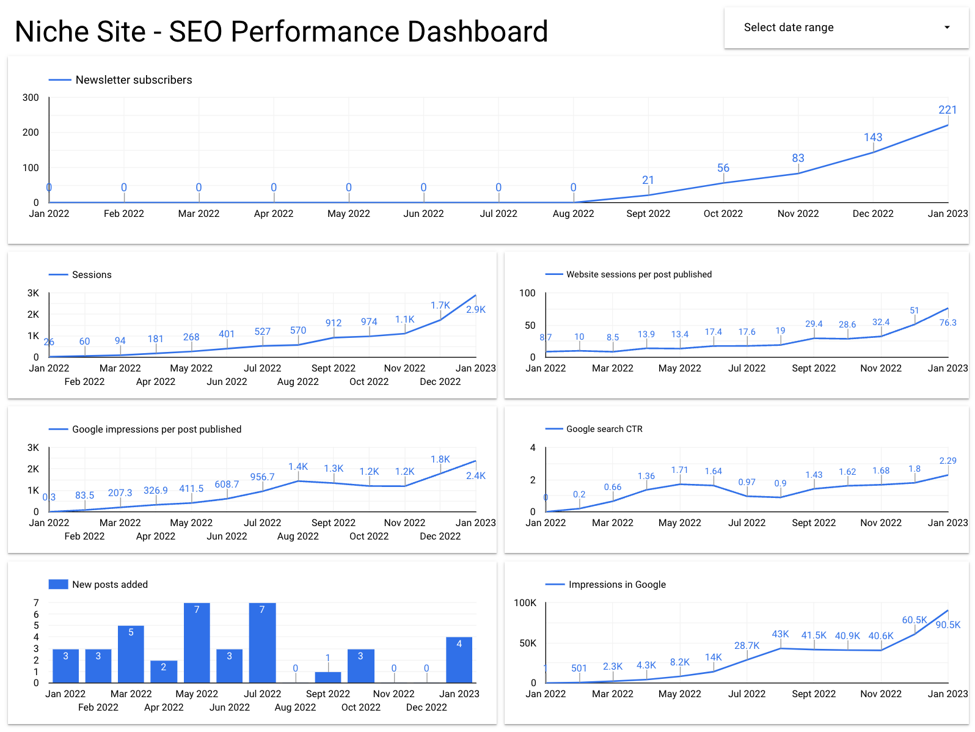Click the 401 data label in Sessions chart
Image resolution: width=975 pixels, height=732 pixels.
(x=227, y=334)
